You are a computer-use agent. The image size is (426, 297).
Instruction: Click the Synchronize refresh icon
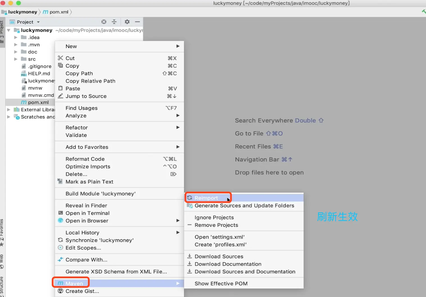click(x=60, y=240)
